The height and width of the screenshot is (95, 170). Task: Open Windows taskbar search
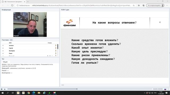[x=8, y=93]
